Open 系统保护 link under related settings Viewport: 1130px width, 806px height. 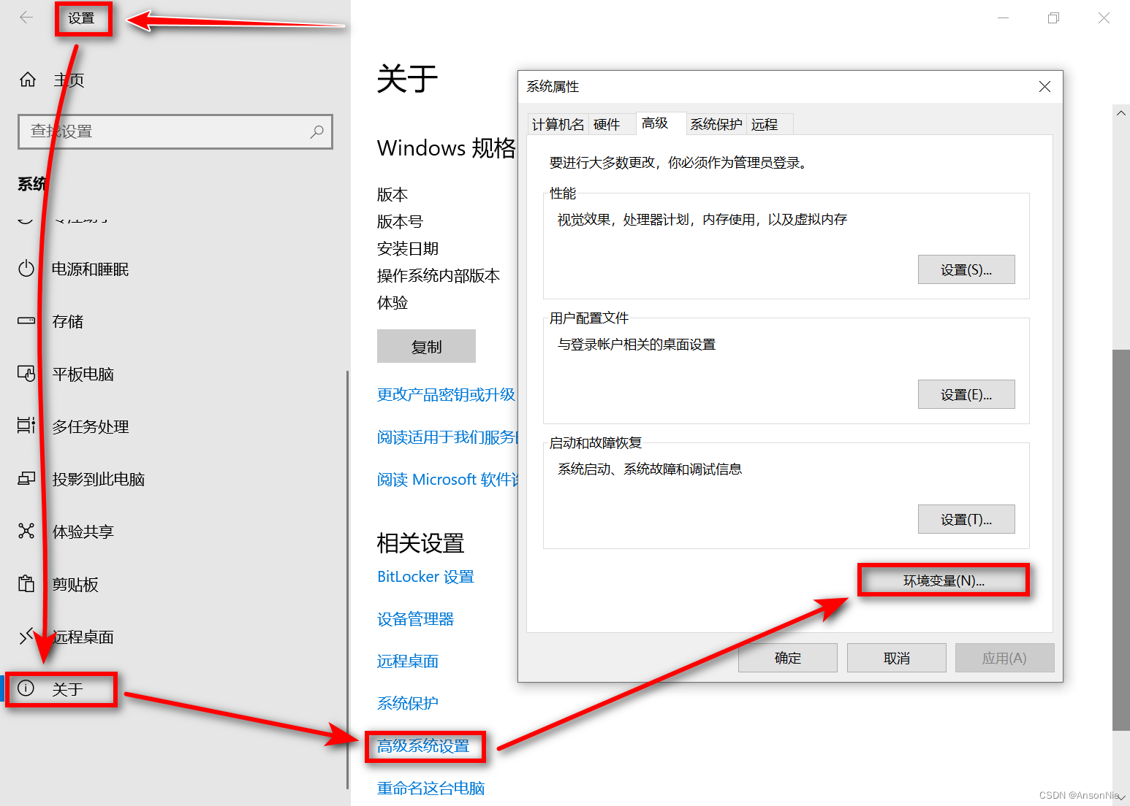click(408, 704)
